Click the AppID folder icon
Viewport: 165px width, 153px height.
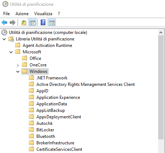click(x=31, y=91)
